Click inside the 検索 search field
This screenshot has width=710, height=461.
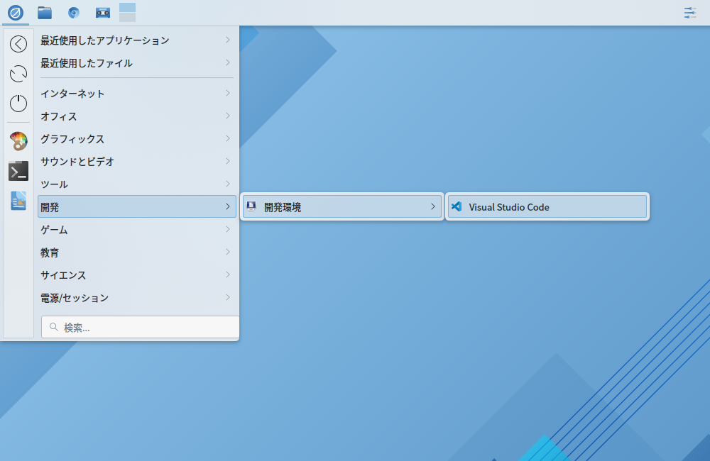pyautogui.click(x=139, y=327)
